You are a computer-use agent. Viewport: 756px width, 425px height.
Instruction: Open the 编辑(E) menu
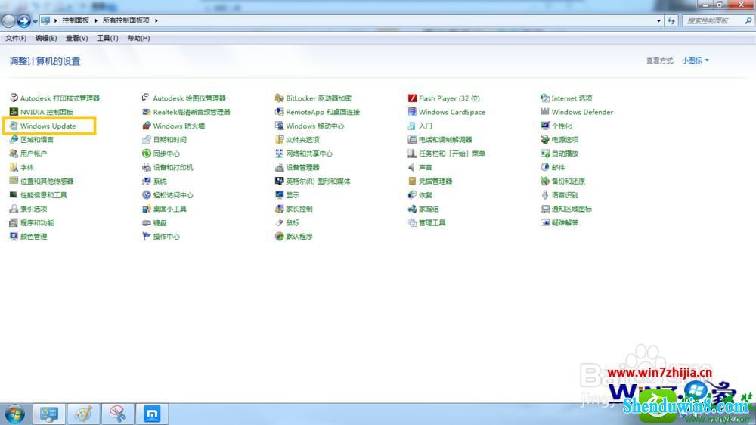point(46,38)
